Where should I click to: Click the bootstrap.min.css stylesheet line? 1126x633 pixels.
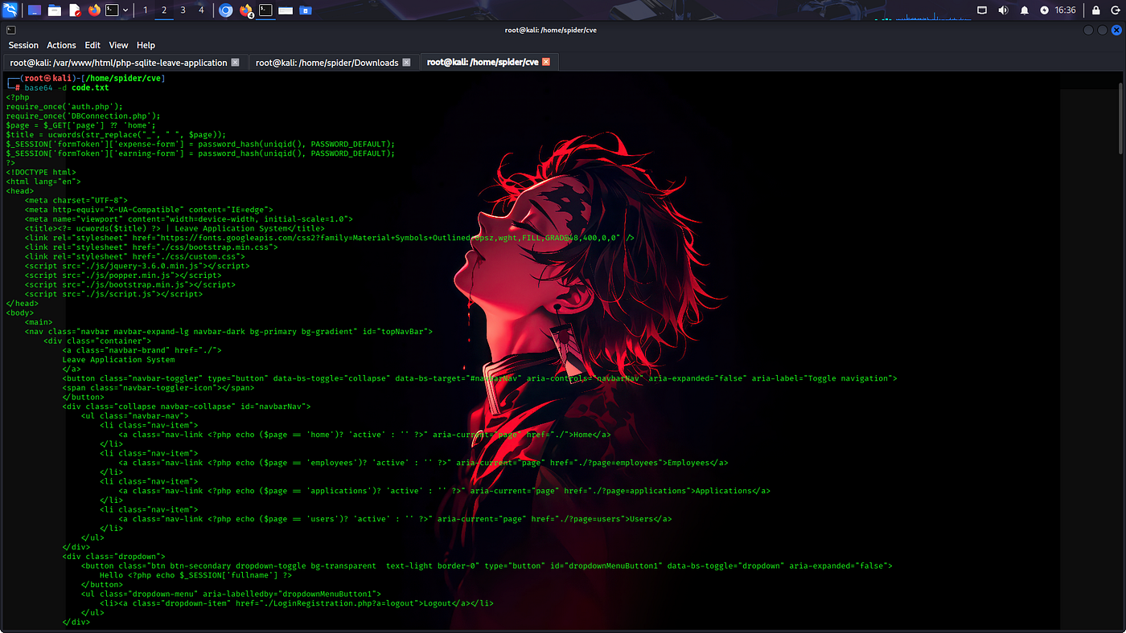pos(151,247)
